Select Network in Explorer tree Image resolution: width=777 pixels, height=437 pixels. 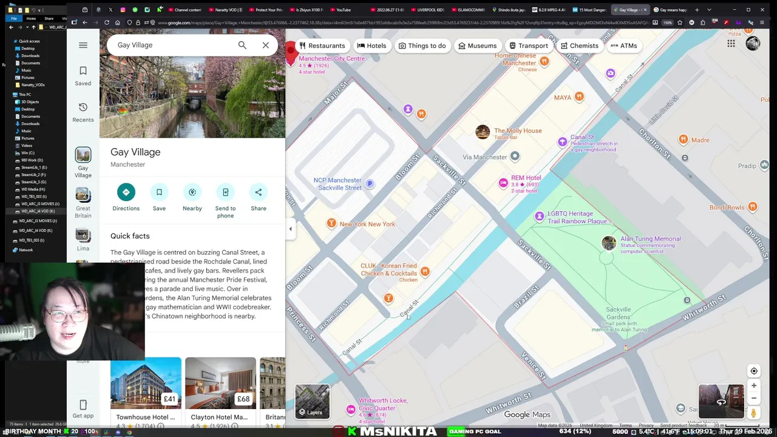(x=25, y=250)
